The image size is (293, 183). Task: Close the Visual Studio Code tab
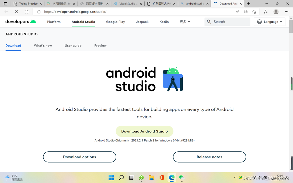click(x=141, y=4)
